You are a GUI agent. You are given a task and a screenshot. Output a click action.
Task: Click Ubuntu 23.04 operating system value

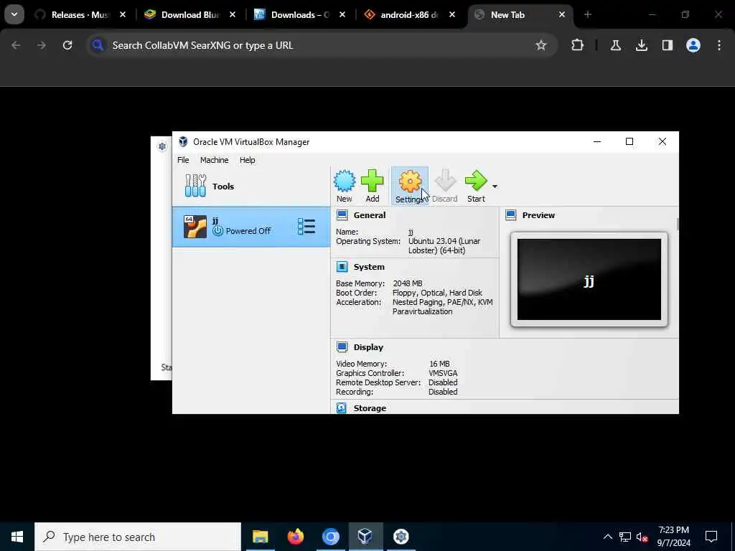(x=444, y=245)
